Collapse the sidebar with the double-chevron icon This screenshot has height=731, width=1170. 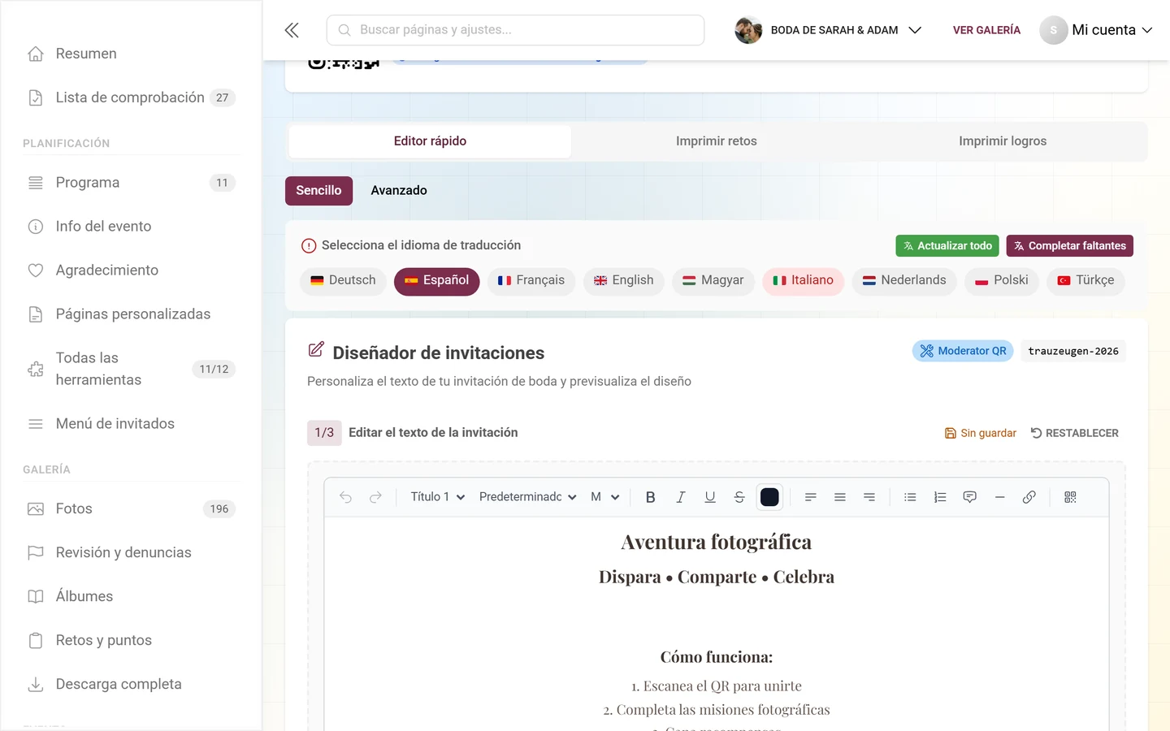pyautogui.click(x=292, y=30)
